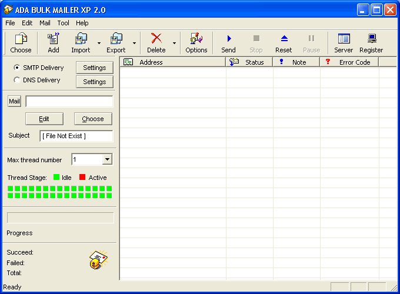
Task: Click the Note column header
Action: coord(296,62)
